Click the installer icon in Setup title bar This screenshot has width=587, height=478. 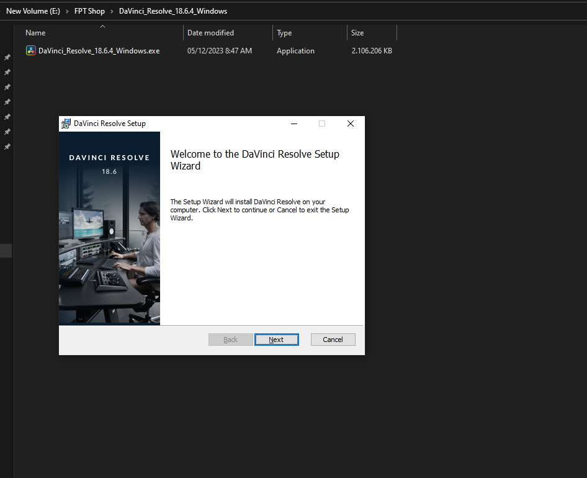point(66,124)
